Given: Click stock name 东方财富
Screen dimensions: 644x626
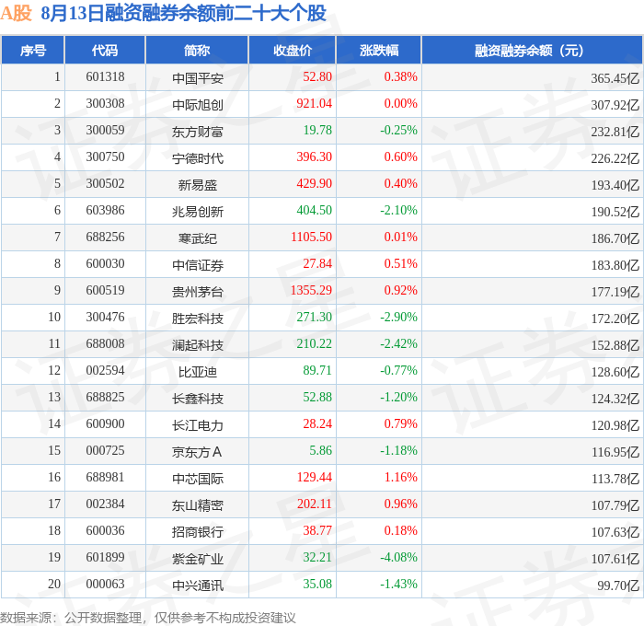Looking at the screenshot, I should click(x=198, y=132).
